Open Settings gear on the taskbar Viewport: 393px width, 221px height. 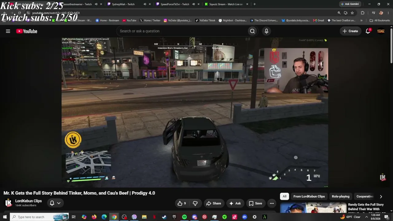tap(255, 217)
